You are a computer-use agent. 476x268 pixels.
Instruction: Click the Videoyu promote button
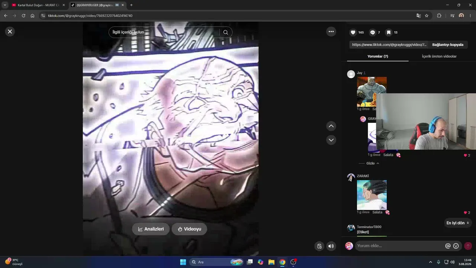189,229
